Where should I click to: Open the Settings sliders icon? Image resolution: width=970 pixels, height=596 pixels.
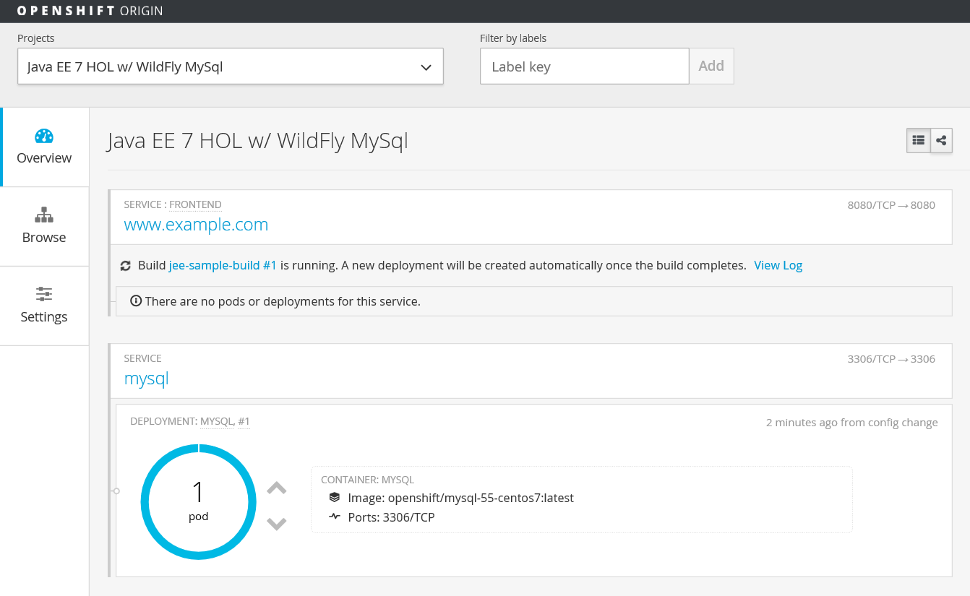[x=44, y=294]
